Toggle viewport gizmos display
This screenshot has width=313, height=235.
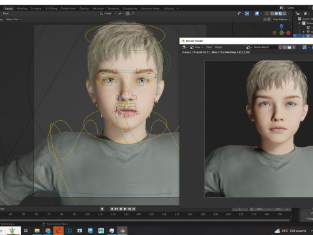pos(247,14)
